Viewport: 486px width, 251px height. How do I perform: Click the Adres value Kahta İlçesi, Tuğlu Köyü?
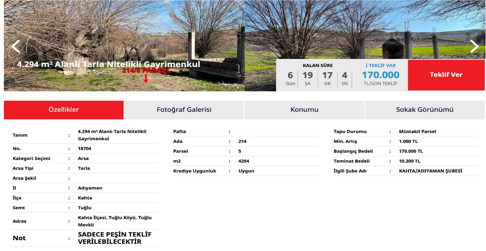pyautogui.click(x=115, y=221)
